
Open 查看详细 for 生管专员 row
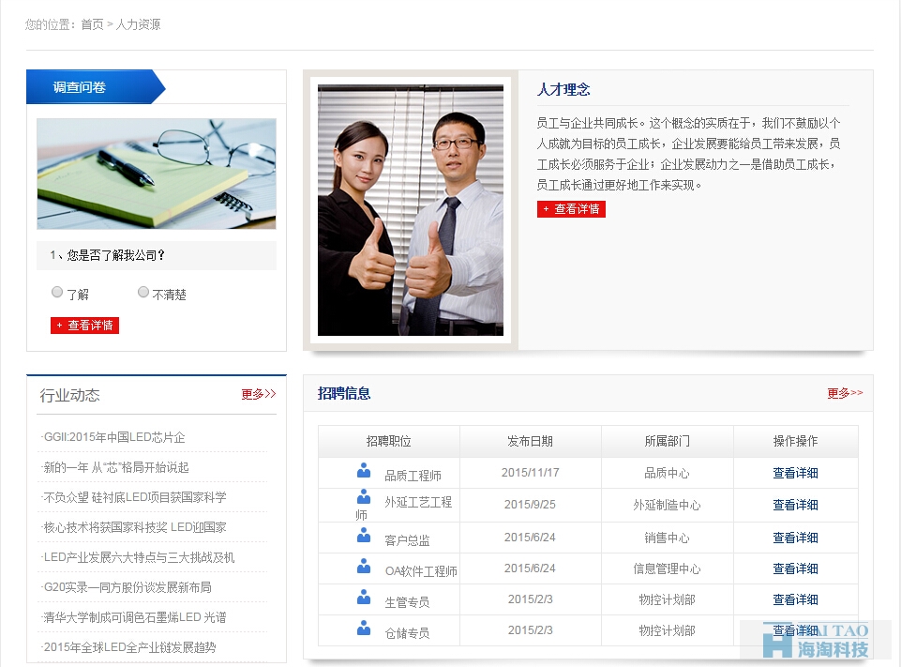[x=795, y=599]
